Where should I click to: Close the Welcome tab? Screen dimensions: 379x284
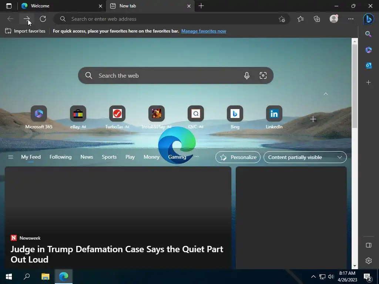tap(100, 6)
